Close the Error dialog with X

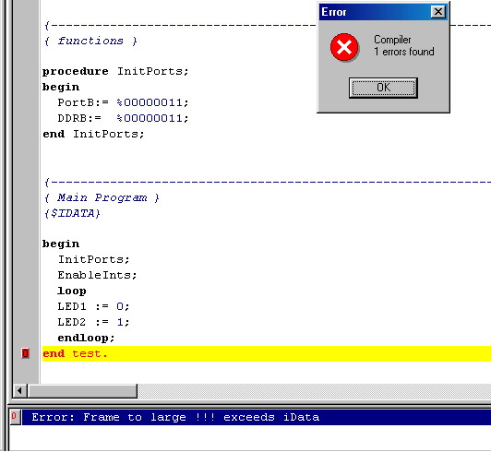click(x=437, y=12)
